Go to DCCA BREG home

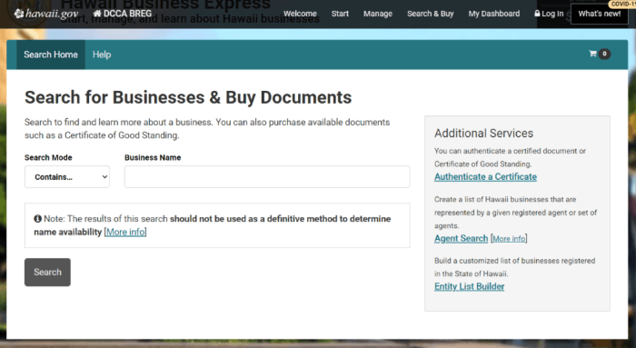point(122,14)
